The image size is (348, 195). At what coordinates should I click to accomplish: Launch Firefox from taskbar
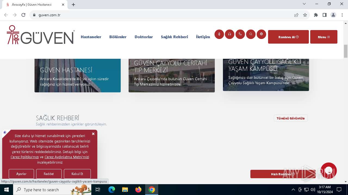138,190
